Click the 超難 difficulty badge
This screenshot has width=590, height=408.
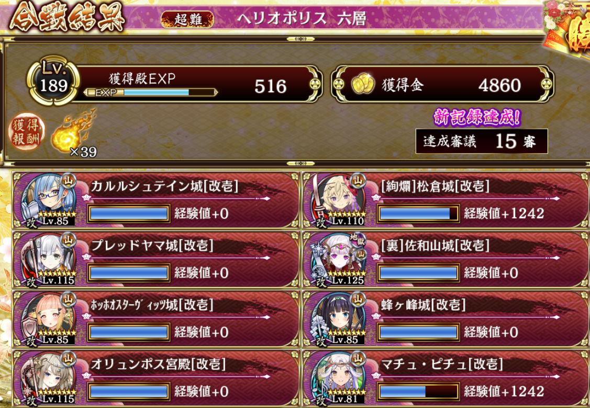[x=187, y=19]
